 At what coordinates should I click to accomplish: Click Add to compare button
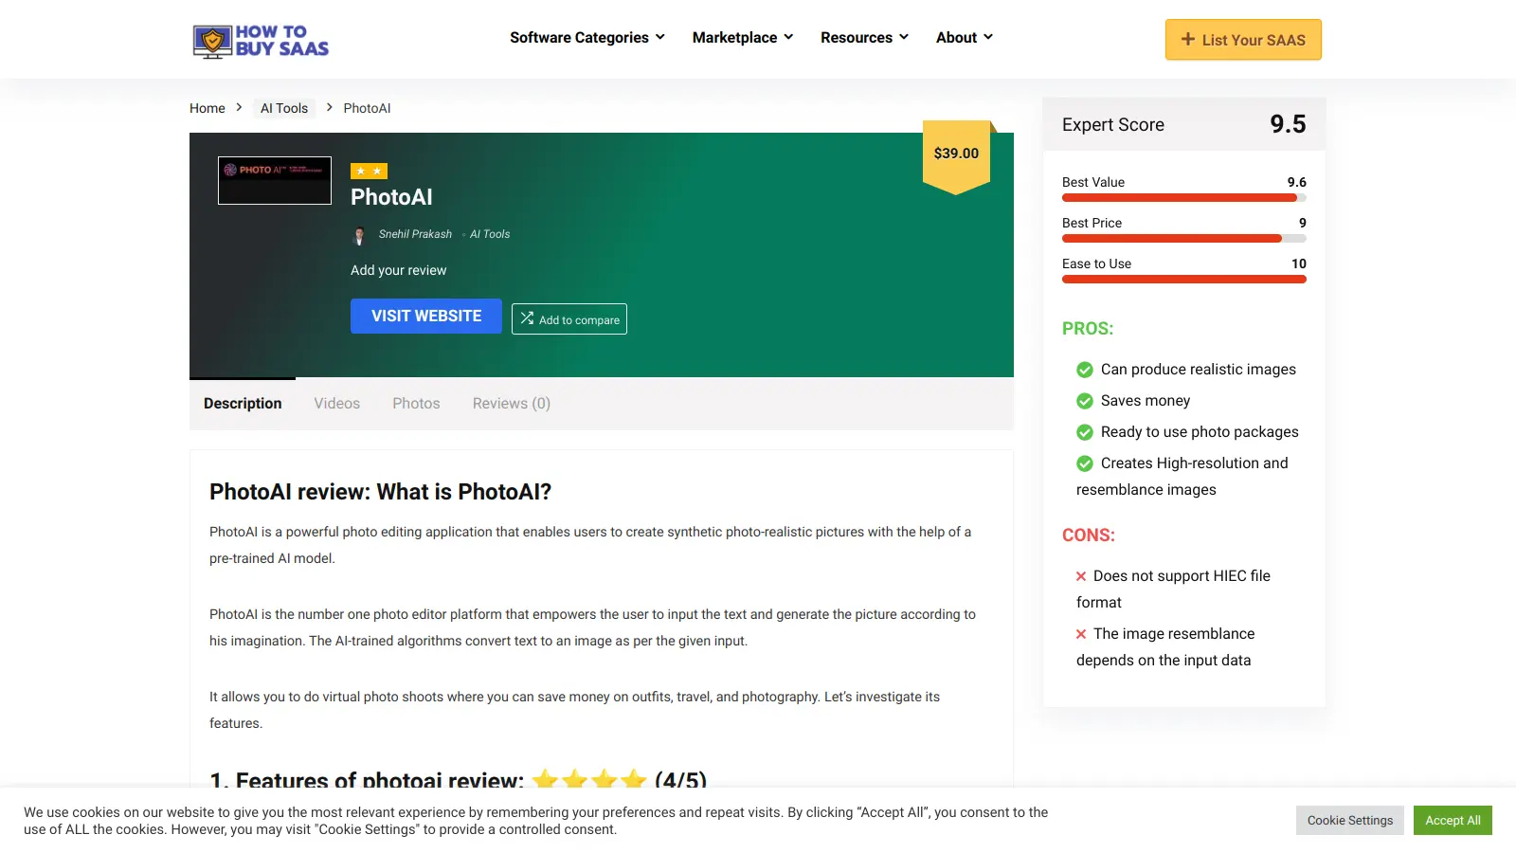pos(569,319)
